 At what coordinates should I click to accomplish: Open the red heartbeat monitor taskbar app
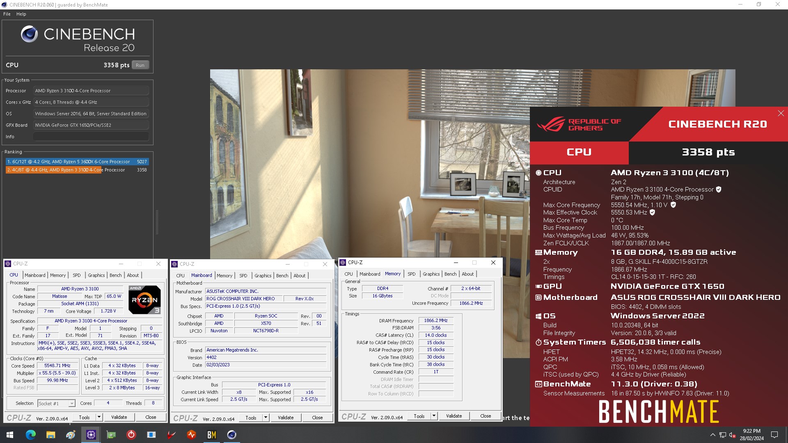[191, 435]
